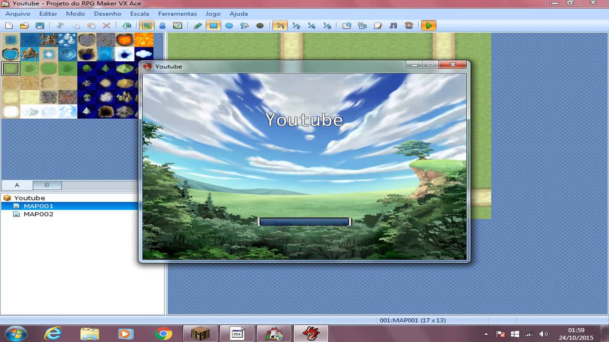The height and width of the screenshot is (342, 609).
Task: Switch to tileset tab A
Action: (x=17, y=185)
